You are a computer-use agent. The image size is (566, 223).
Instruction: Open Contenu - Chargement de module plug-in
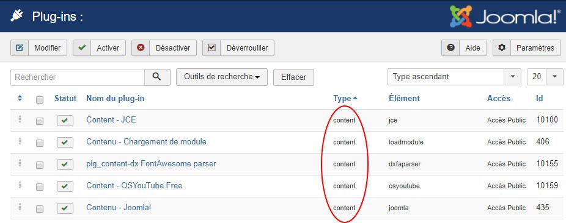click(x=146, y=142)
